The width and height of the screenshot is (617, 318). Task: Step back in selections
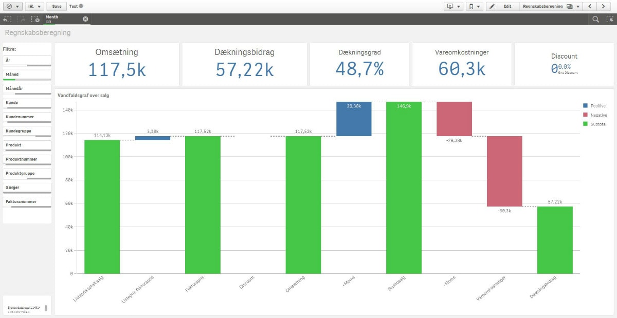click(8, 19)
